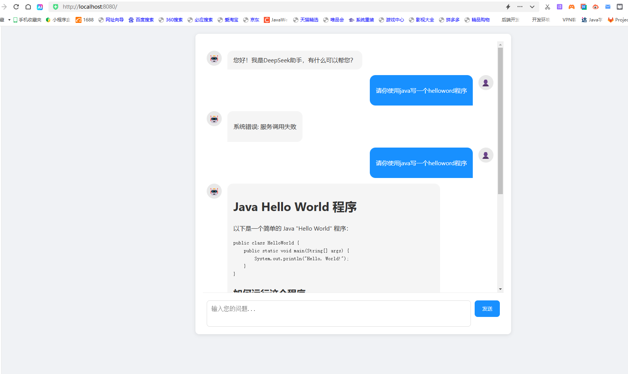Open the Weibo extension icon
628x374 pixels.
click(596, 7)
